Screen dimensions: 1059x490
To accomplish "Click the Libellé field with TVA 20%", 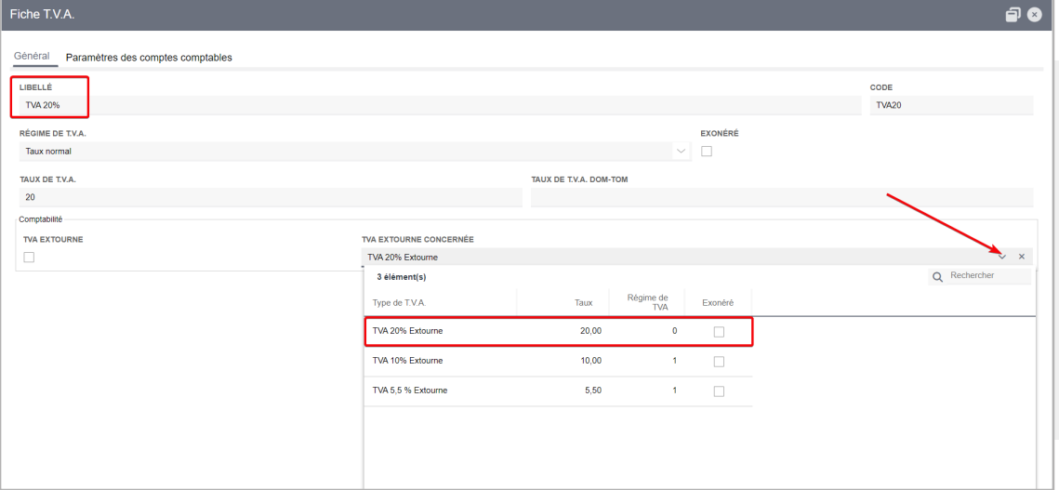I will [441, 105].
